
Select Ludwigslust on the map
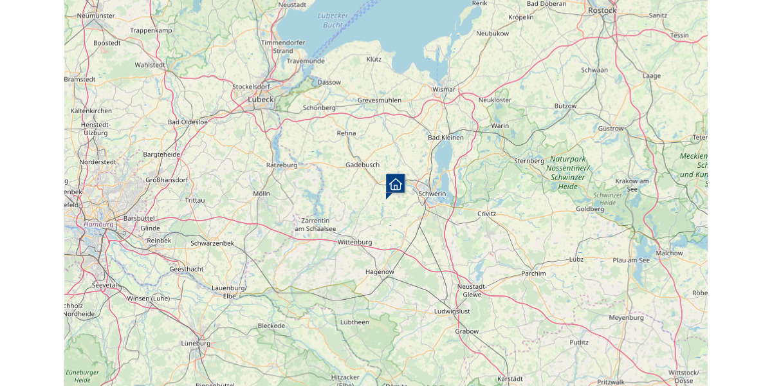(453, 311)
